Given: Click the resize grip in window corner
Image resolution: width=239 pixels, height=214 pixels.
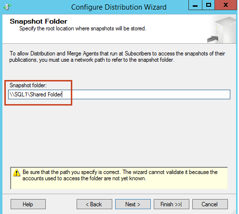Looking at the screenshot, I should 234,212.
